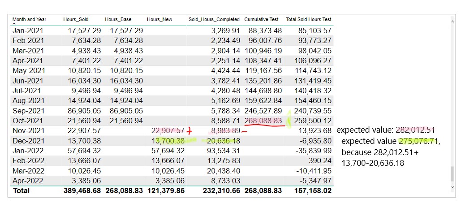Select the Mar-2021 row label
Screen dimensions: 465x212
click(28, 51)
